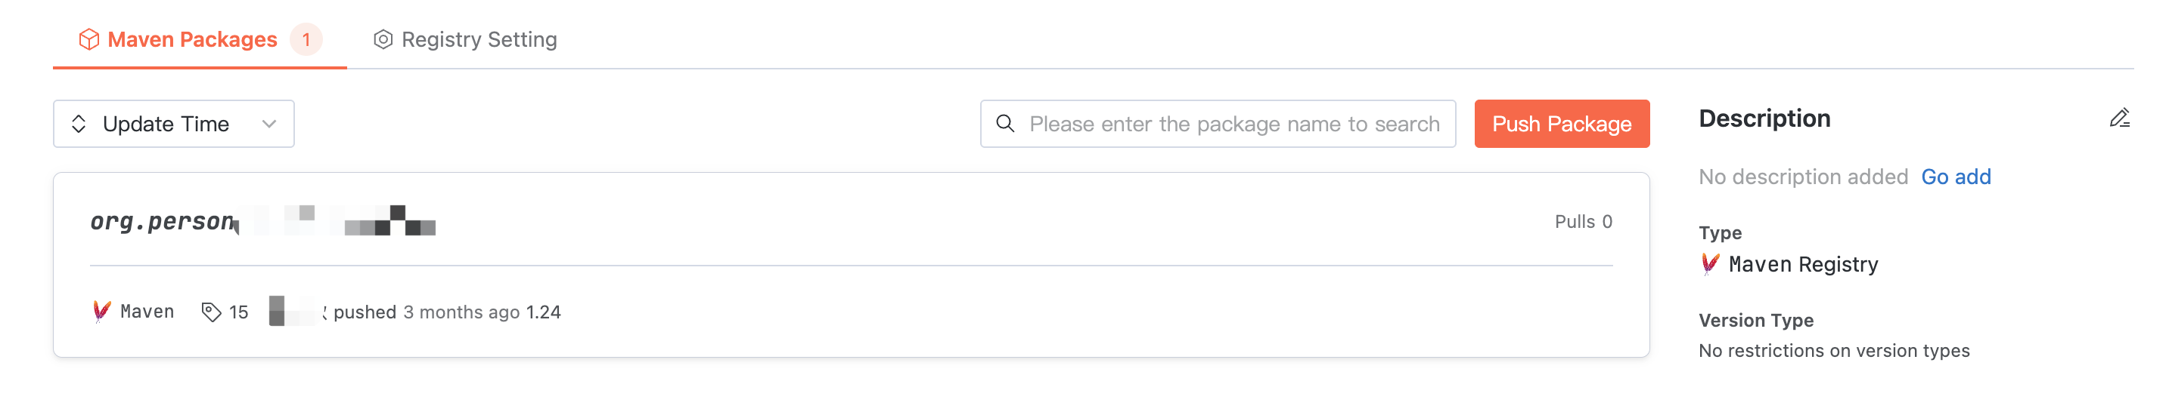Expand the Update Time dropdown chevron
2169x415 pixels.
point(269,124)
